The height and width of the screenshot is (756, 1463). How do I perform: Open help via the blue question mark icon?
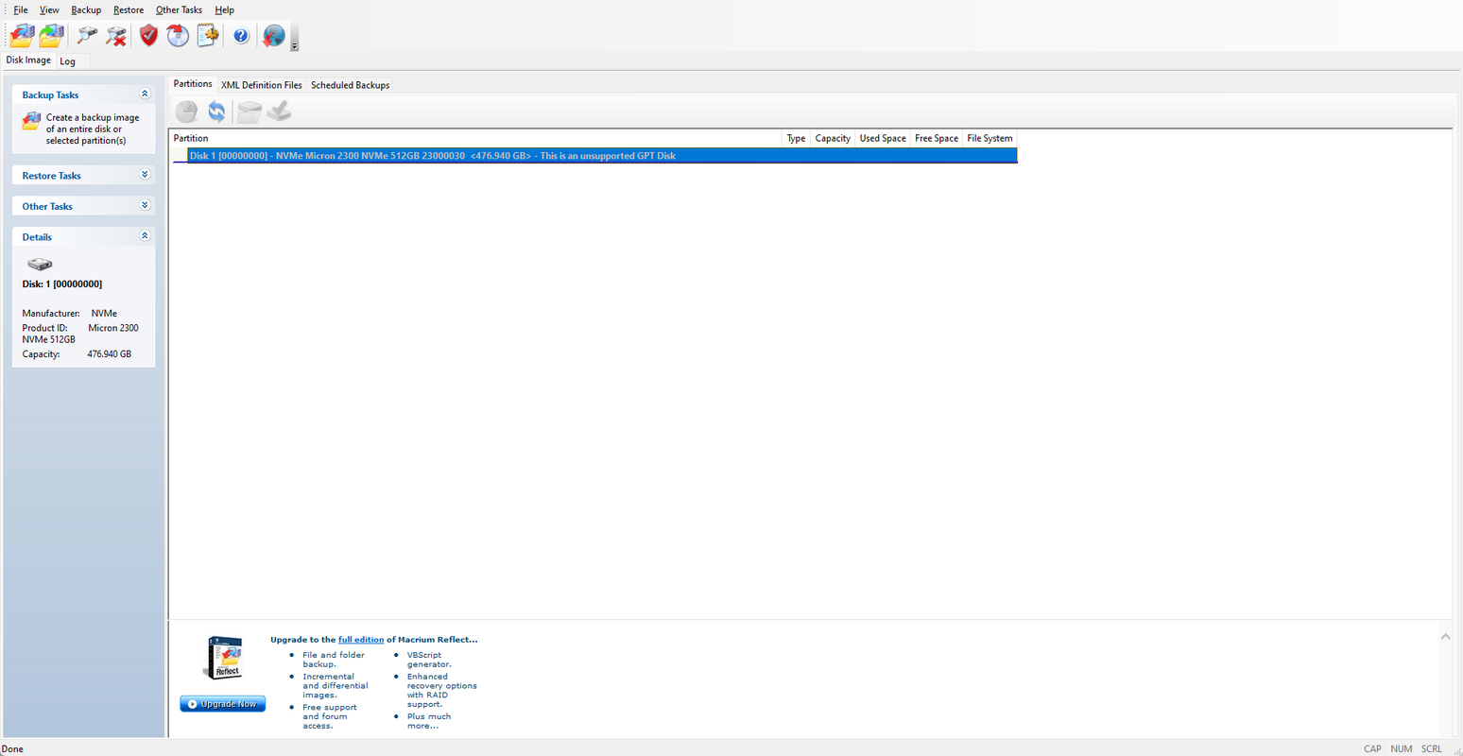click(x=241, y=36)
